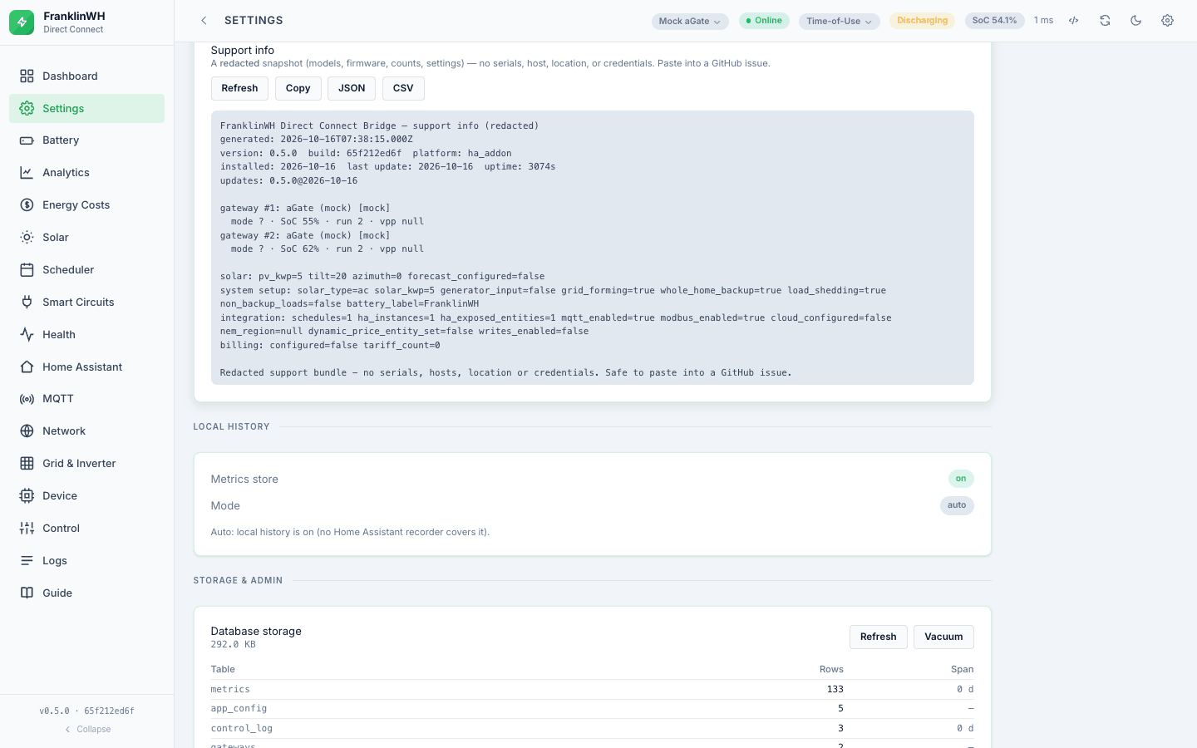Click the Metrics store 'on' badge

[961, 479]
